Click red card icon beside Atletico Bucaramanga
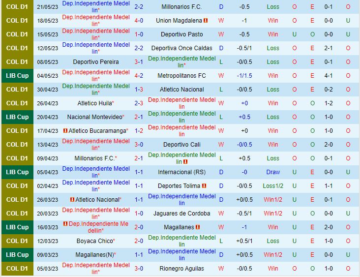This screenshot has width=360, height=277. 65,131
